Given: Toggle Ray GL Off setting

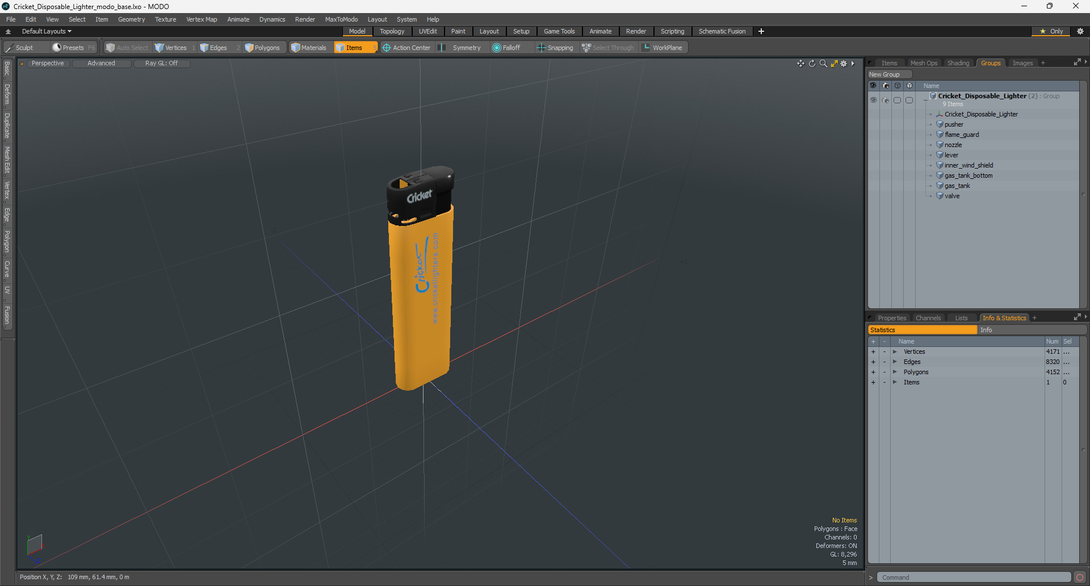Looking at the screenshot, I should coord(161,64).
